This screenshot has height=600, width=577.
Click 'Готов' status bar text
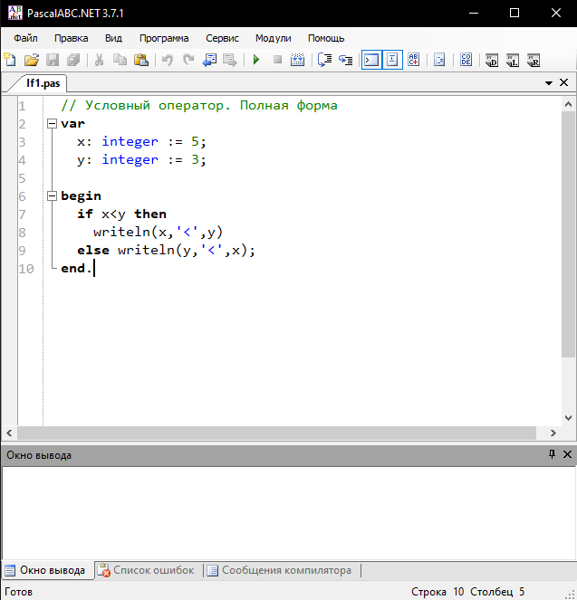(x=18, y=592)
